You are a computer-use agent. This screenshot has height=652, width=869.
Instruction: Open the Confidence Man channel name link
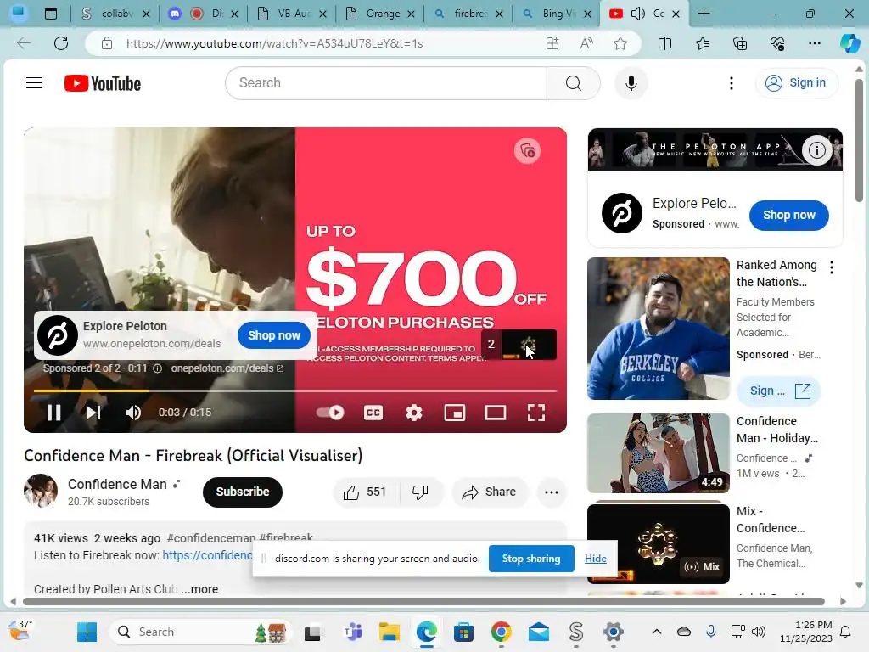pos(117,484)
